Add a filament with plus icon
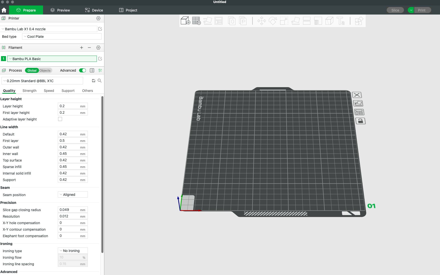This screenshot has width=440, height=275. pos(81,48)
